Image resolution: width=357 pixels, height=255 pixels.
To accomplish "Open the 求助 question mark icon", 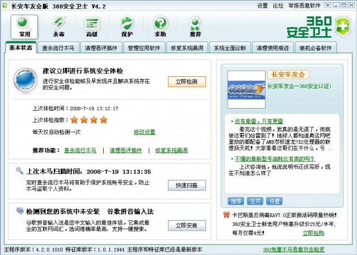I will [160, 27].
